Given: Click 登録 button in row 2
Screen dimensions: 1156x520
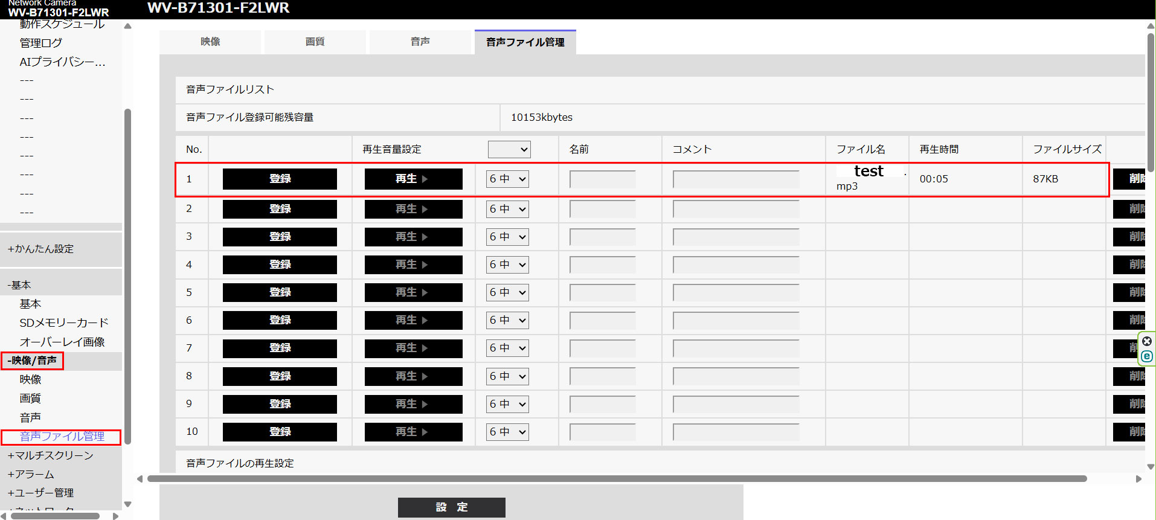Looking at the screenshot, I should point(280,209).
